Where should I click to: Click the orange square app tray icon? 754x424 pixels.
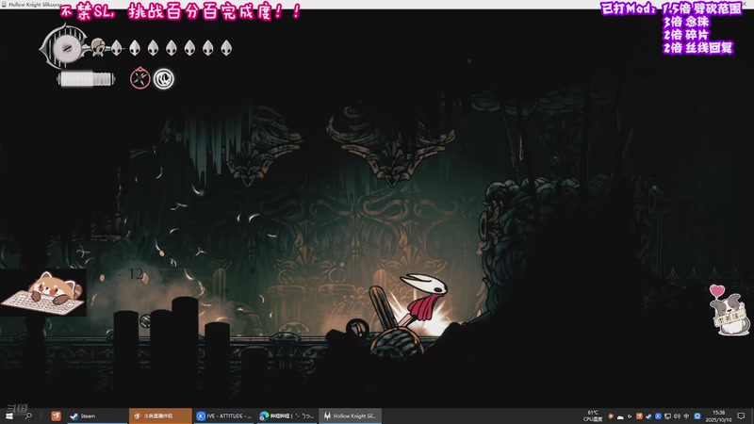(x=639, y=416)
